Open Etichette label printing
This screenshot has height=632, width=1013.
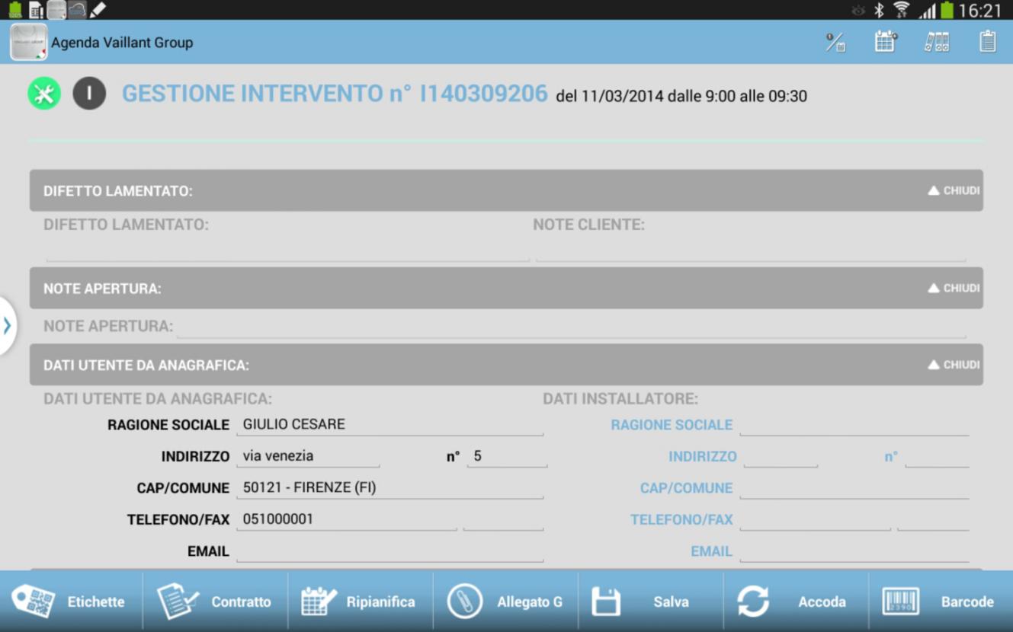click(71, 602)
